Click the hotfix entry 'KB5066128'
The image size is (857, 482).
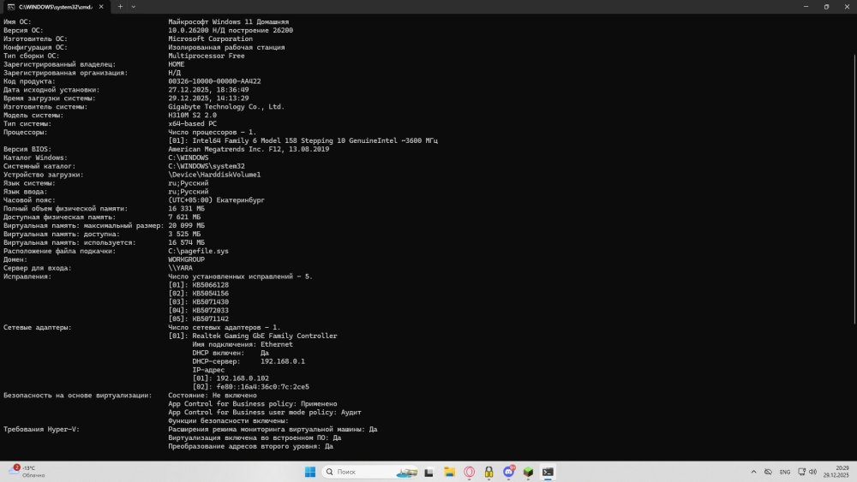click(x=211, y=285)
